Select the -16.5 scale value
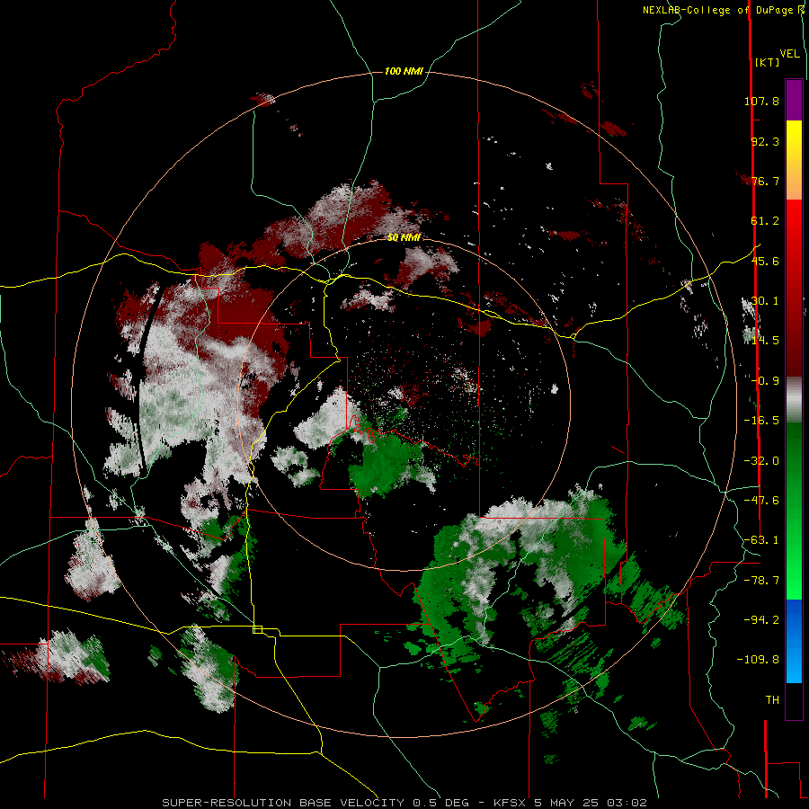The height and width of the screenshot is (809, 809). tap(761, 421)
